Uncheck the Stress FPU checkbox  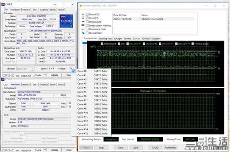click(x=87, y=18)
